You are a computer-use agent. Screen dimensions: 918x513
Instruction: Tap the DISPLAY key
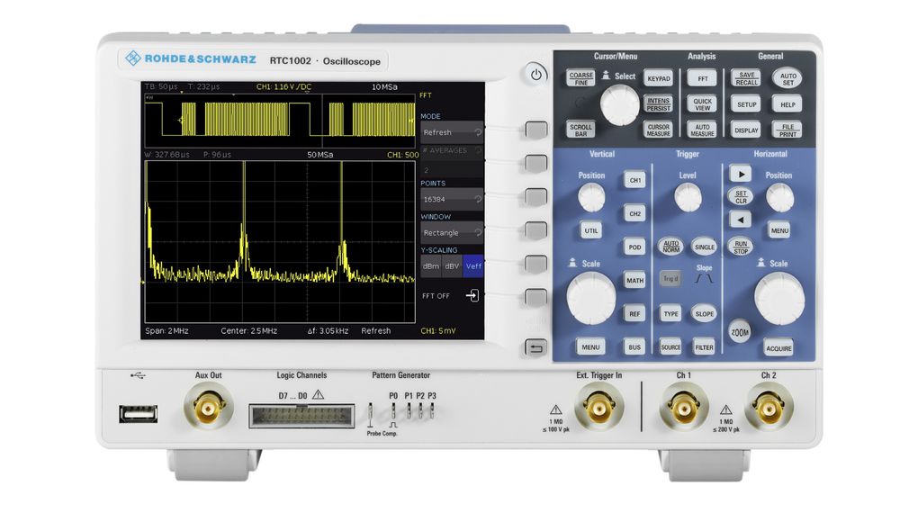(746, 130)
